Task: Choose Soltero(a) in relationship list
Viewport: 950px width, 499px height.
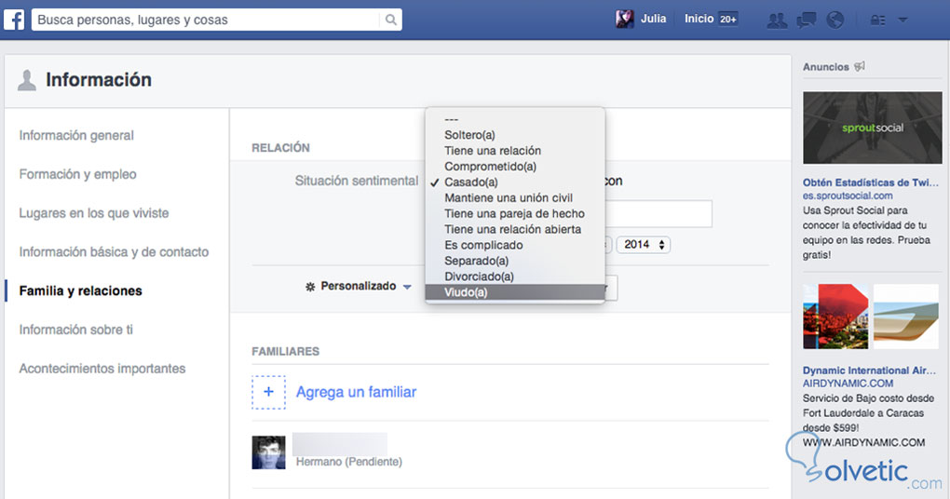Action: [x=515, y=134]
